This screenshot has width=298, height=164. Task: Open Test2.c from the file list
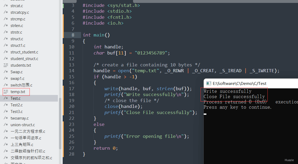16,105
